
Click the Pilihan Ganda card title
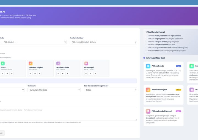[x=158, y=66]
